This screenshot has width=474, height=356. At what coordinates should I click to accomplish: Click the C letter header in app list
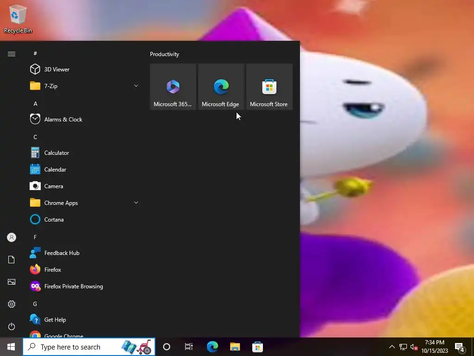(35, 137)
